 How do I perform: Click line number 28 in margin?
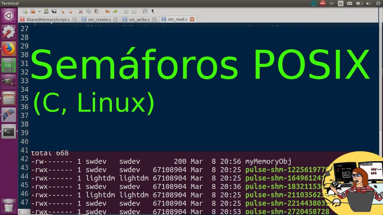(25, 37)
